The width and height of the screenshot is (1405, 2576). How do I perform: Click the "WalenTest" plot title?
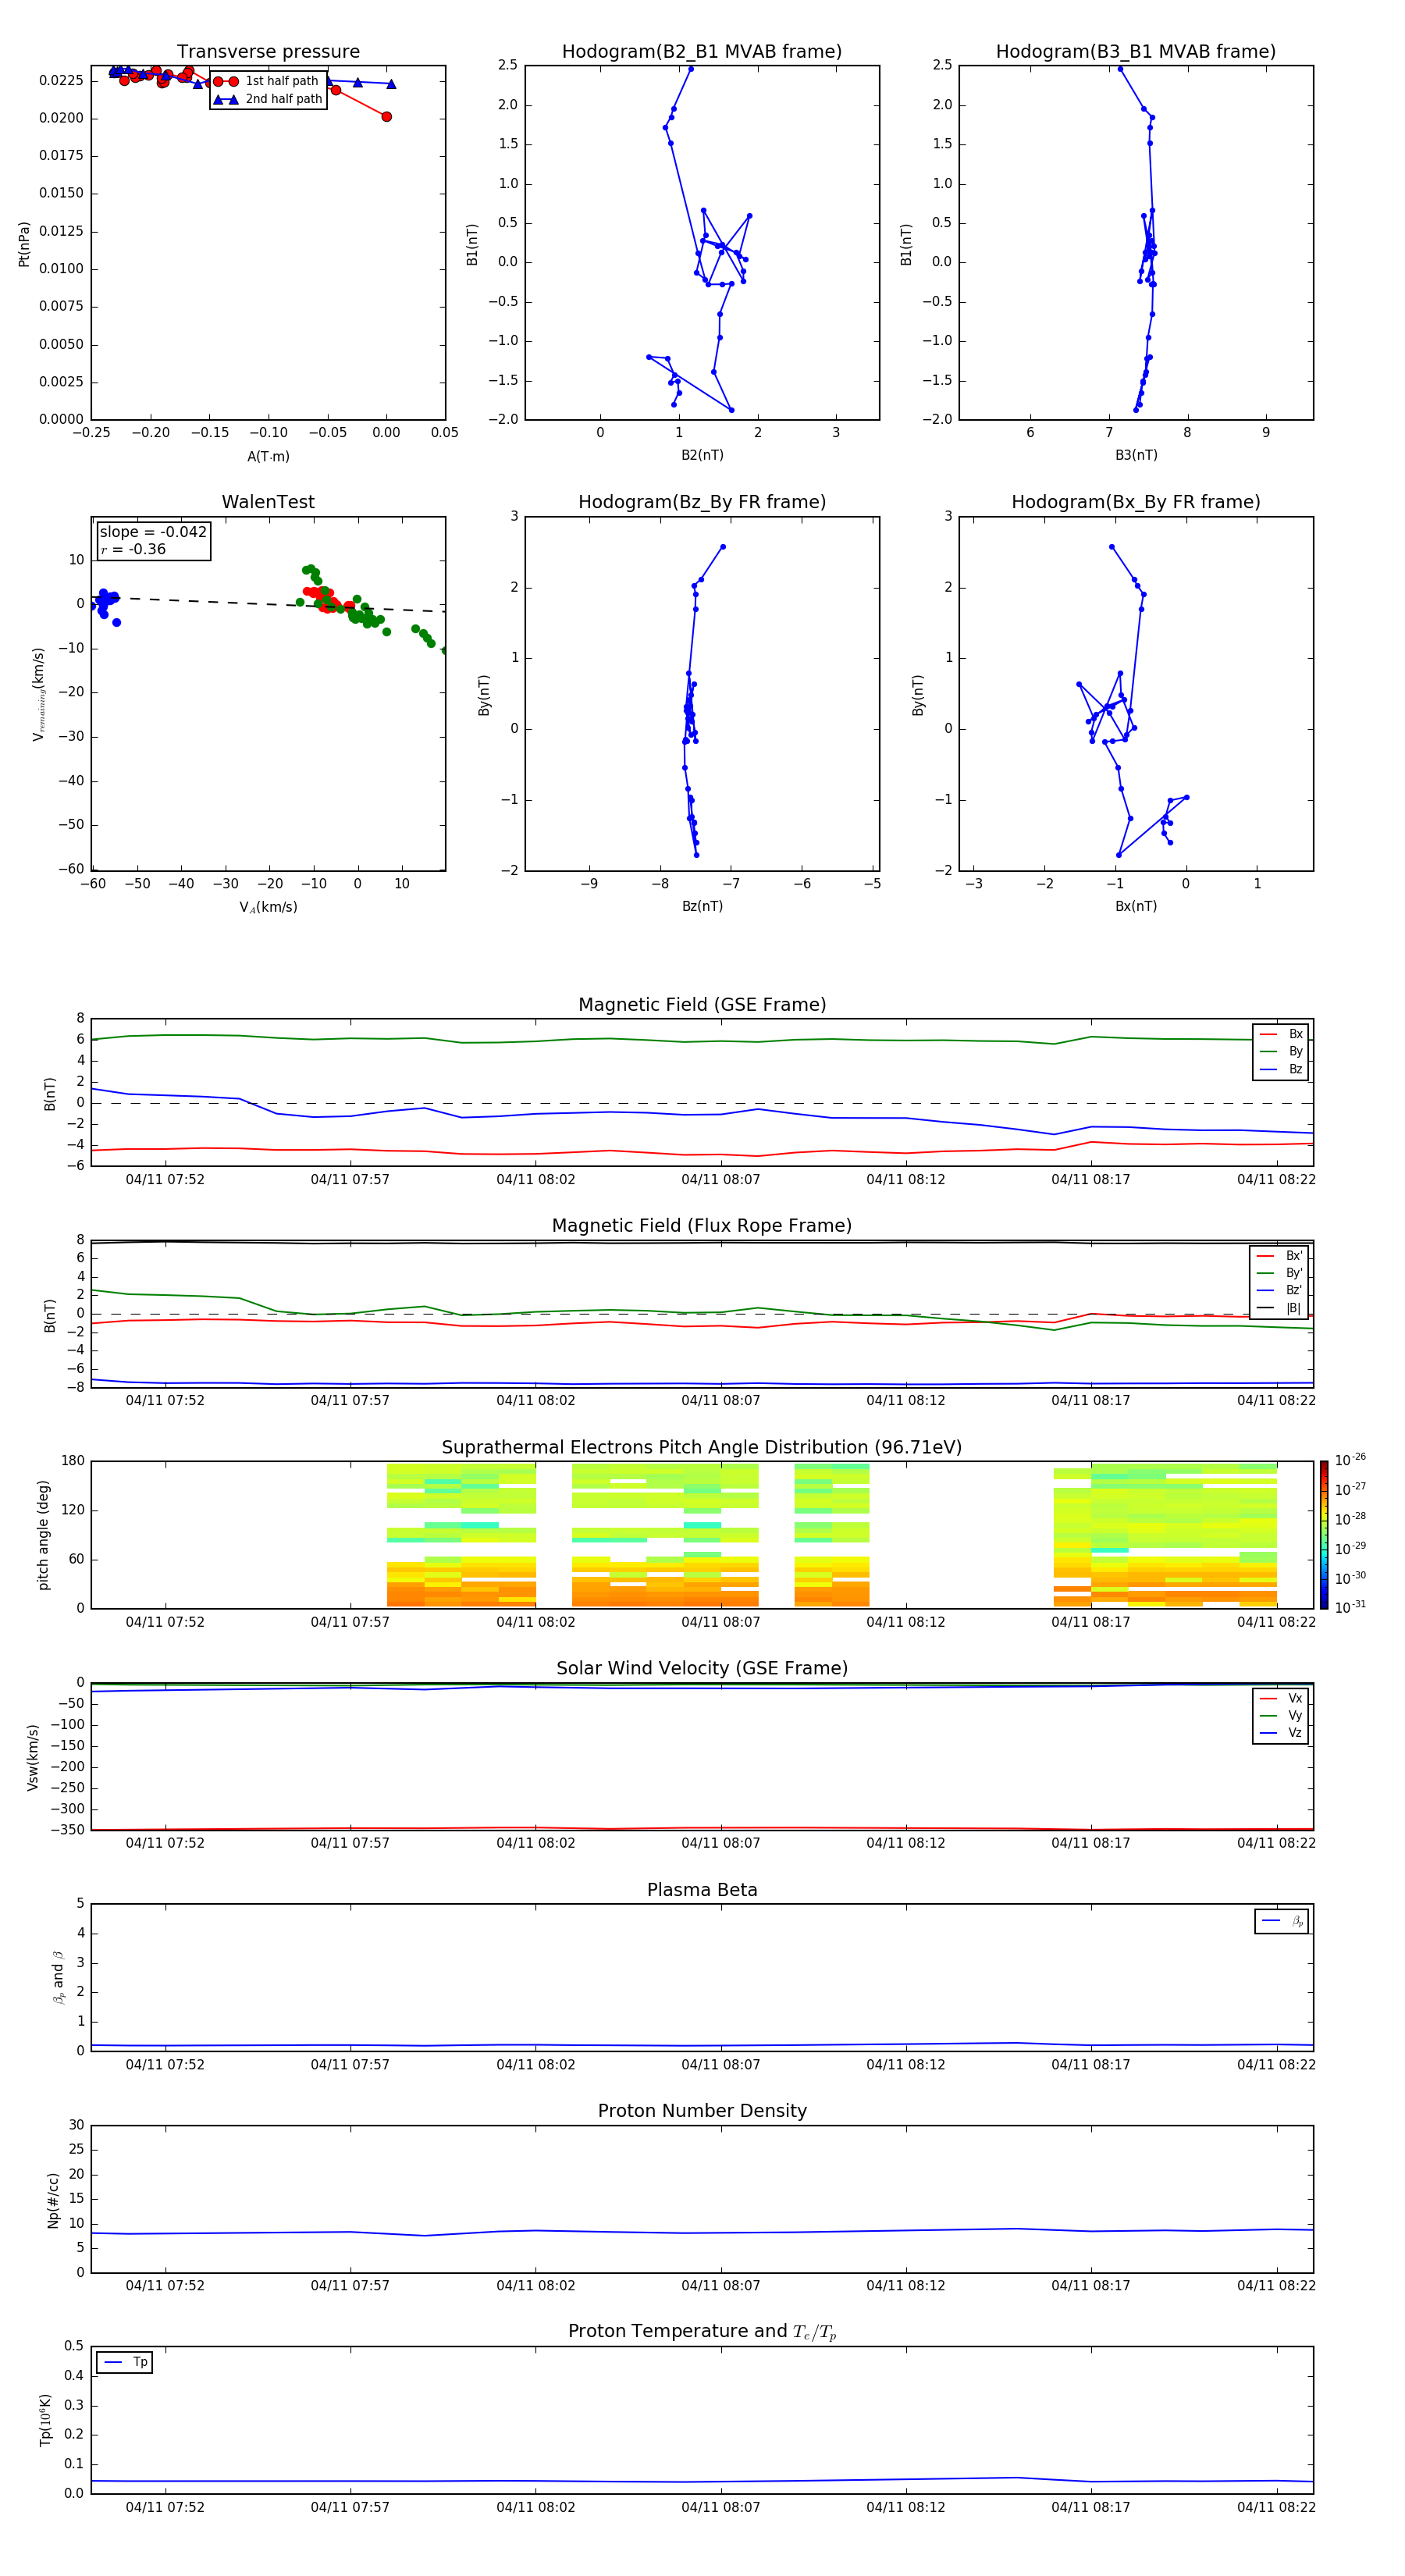point(268,502)
